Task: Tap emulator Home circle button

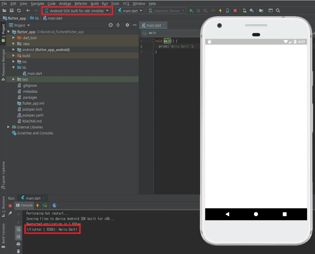Action: tap(256, 214)
